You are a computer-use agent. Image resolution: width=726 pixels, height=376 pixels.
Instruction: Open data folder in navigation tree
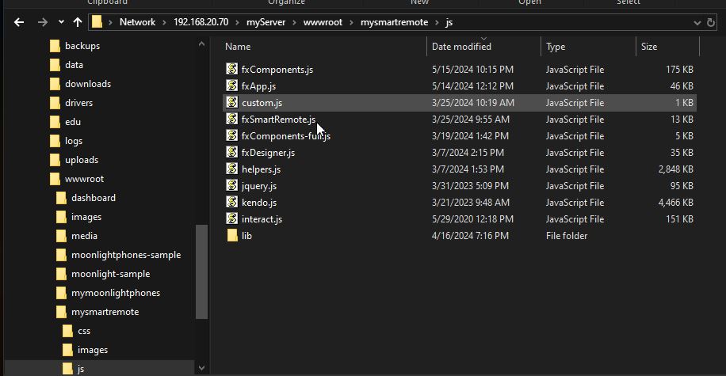click(x=74, y=65)
